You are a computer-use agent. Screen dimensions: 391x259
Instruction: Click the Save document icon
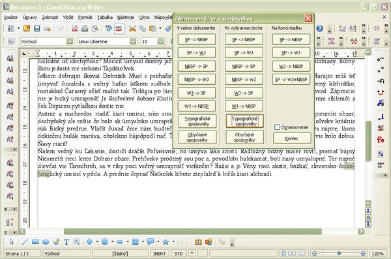click(x=37, y=28)
